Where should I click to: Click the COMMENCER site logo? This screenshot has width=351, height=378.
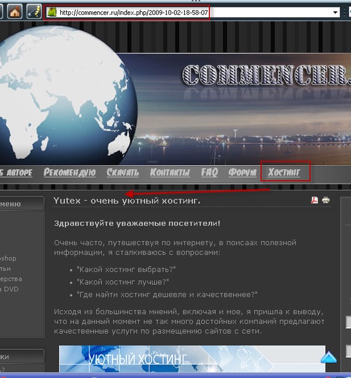[x=266, y=75]
